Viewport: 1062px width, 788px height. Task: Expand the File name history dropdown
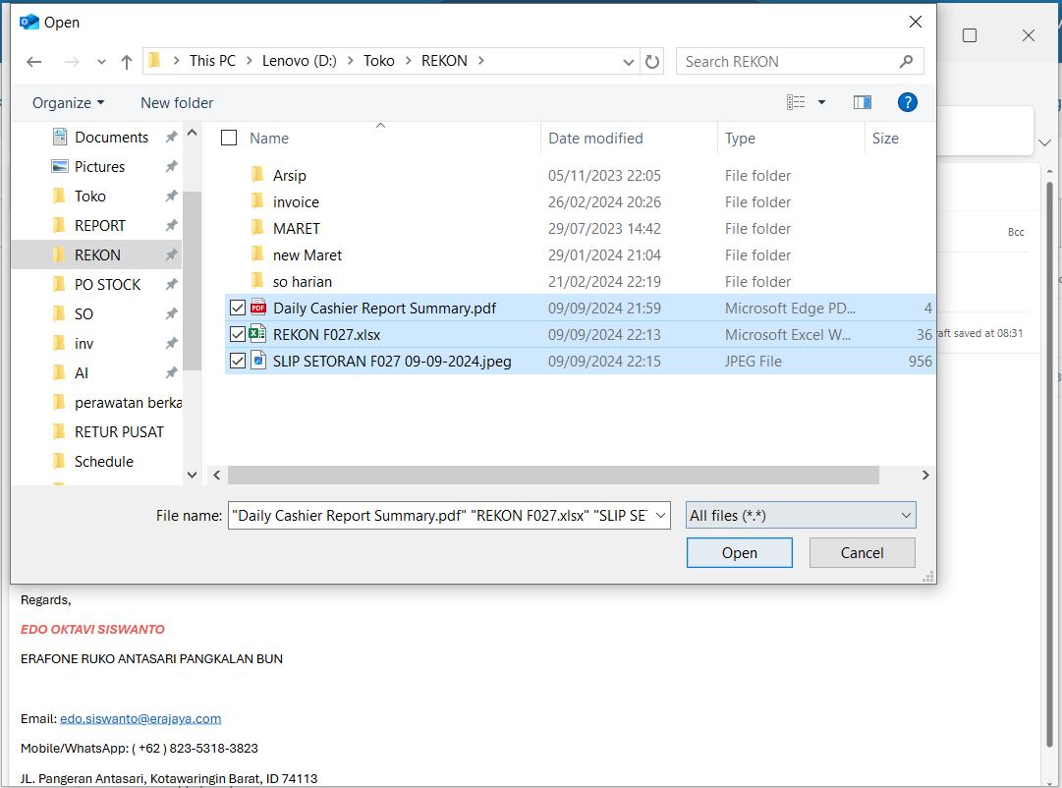point(660,515)
